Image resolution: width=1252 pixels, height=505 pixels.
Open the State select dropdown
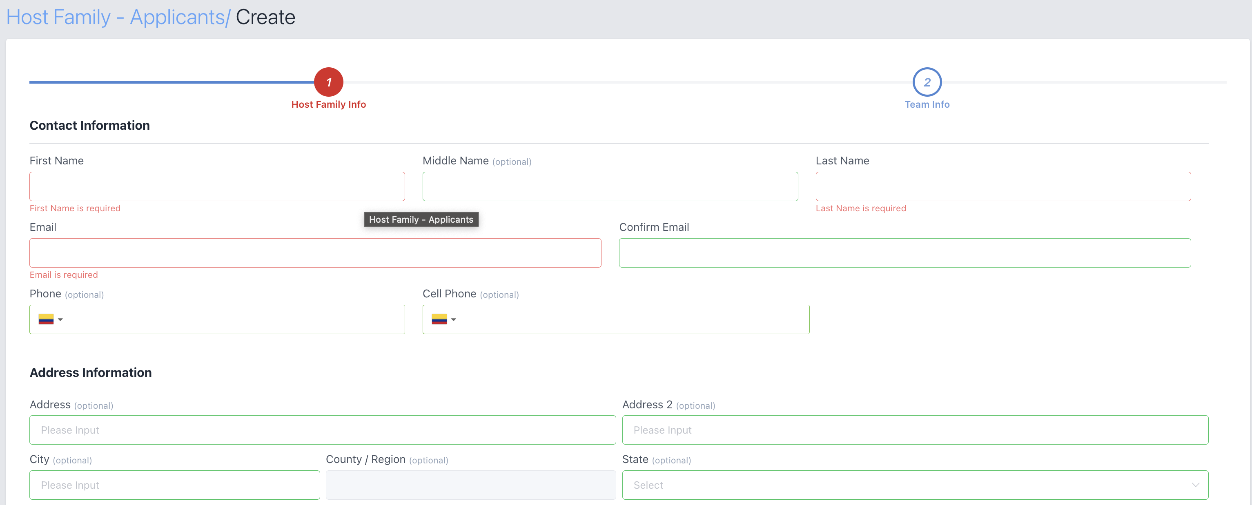(x=915, y=485)
